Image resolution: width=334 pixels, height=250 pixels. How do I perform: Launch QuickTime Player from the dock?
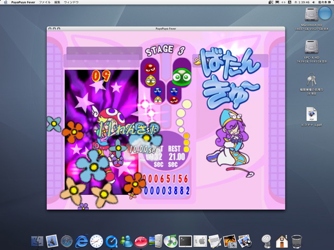pos(111,242)
